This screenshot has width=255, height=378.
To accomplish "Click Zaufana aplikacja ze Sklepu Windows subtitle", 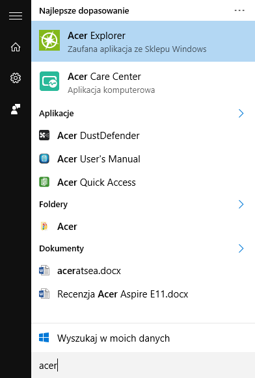I will tap(137, 49).
